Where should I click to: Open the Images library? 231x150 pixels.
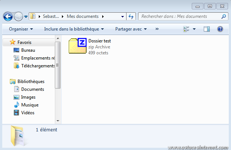[28, 97]
